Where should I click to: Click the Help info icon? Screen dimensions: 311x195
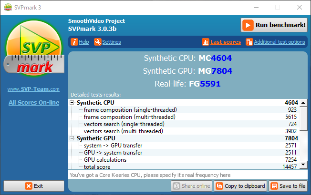[74, 42]
